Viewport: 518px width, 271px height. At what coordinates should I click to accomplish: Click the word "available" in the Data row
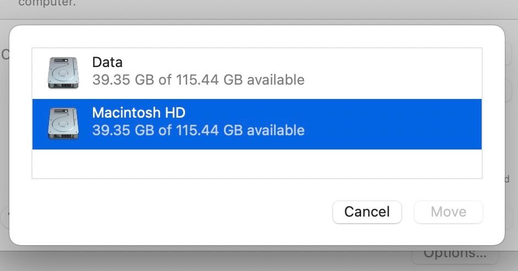click(275, 80)
